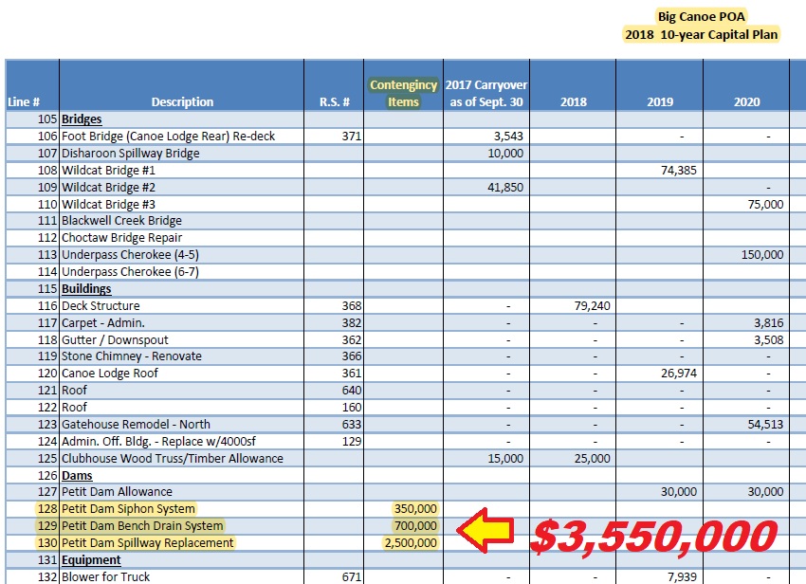Click the 2019 column header

(659, 102)
